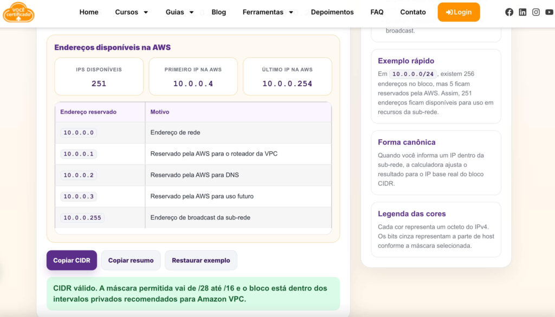Click the Restaurar exemplo button
The image size is (555, 317).
(x=201, y=261)
